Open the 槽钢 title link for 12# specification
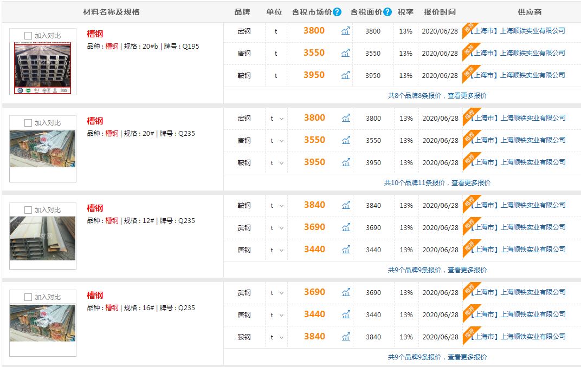The height and width of the screenshot is (367, 581). 95,208
